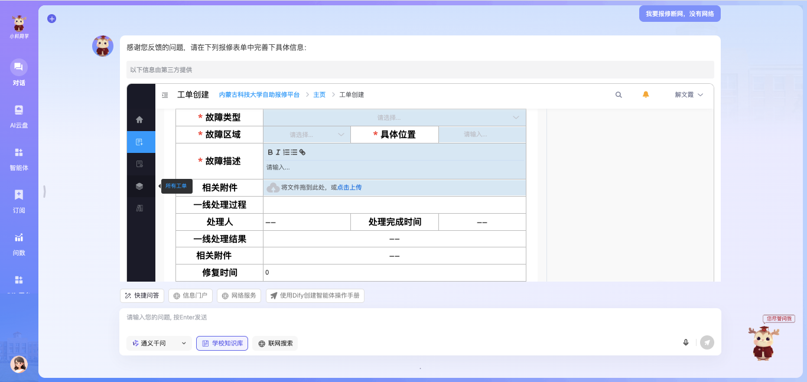Toggle italic in the 故障描述 editor
The image size is (807, 382).
point(278,152)
